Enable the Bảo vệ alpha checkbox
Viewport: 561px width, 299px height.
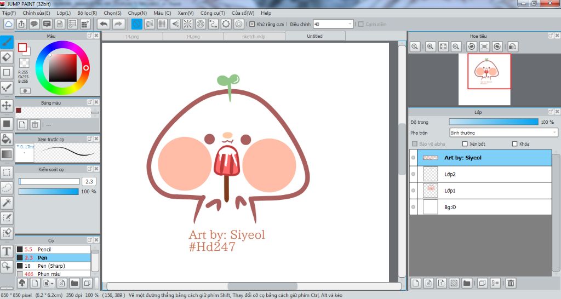[x=415, y=144]
